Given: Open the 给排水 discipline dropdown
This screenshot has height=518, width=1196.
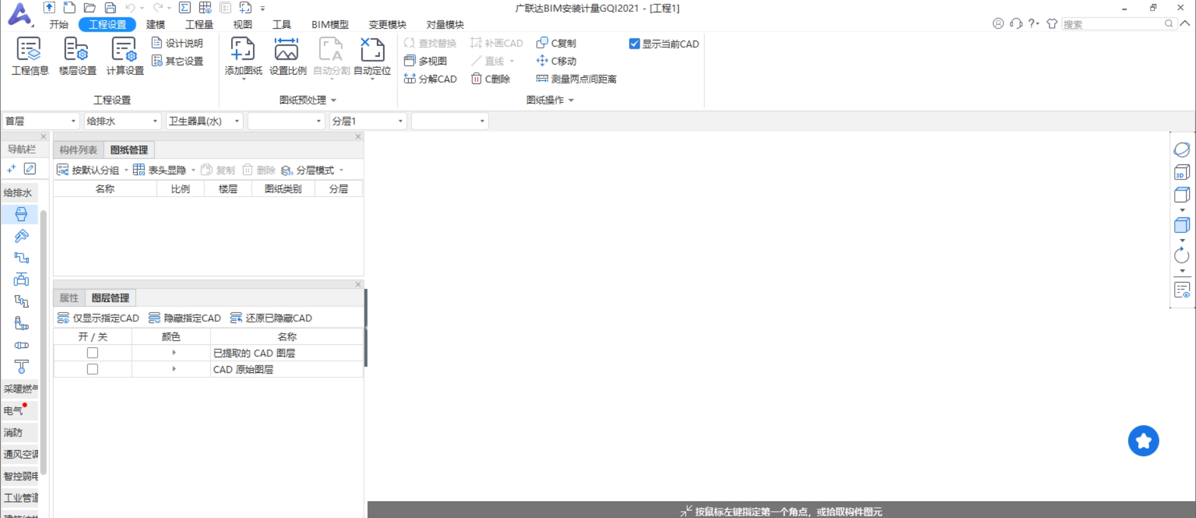Looking at the screenshot, I should [x=122, y=121].
